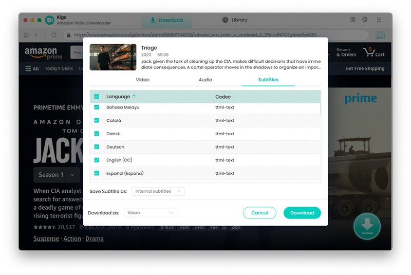
Task: Reload the page with refresh icon
Action: [x=54, y=35]
